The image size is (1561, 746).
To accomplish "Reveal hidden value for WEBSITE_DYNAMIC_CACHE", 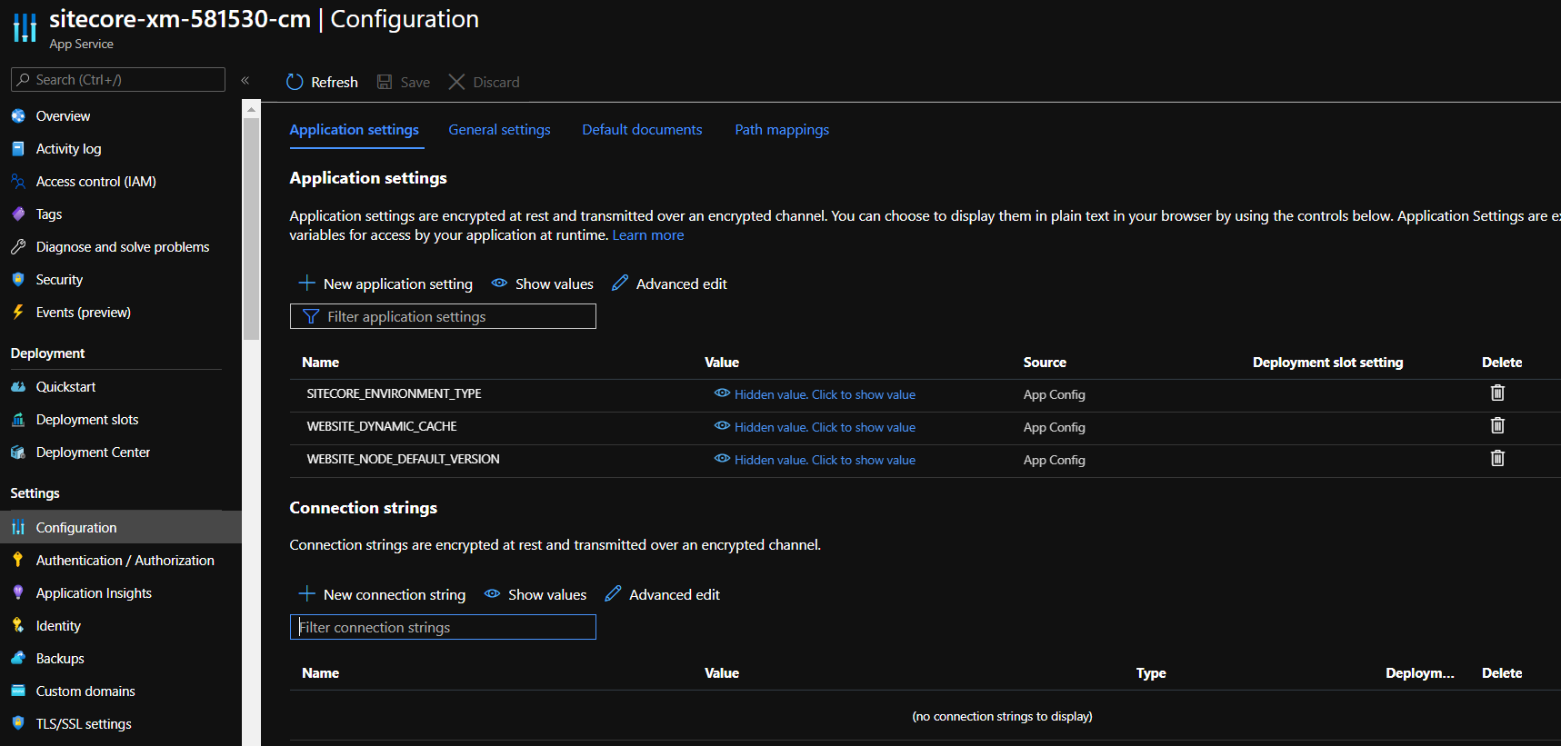I will click(815, 427).
